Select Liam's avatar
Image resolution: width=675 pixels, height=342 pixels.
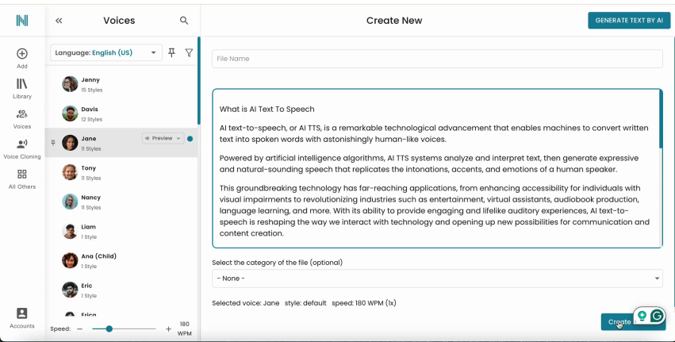pyautogui.click(x=70, y=231)
